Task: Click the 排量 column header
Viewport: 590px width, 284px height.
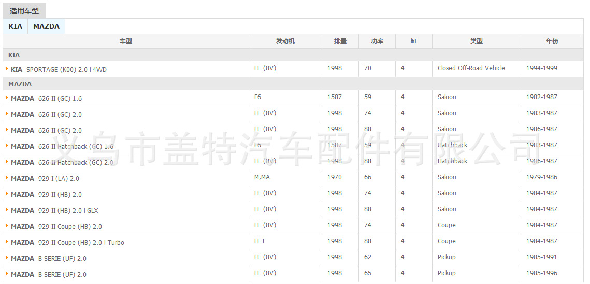Action: (340, 41)
